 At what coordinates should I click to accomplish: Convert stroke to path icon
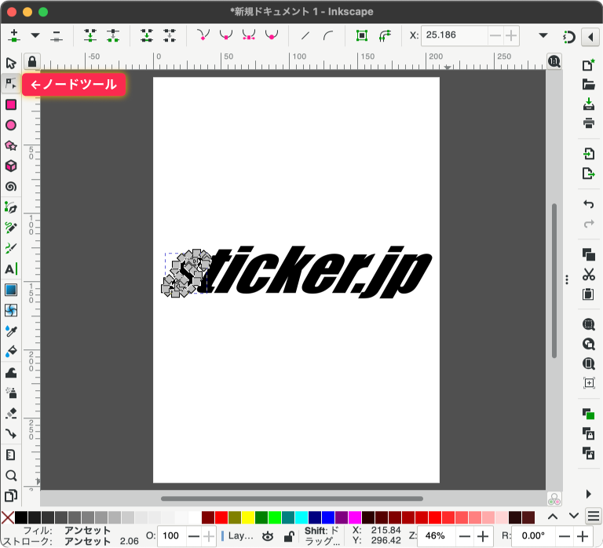385,35
